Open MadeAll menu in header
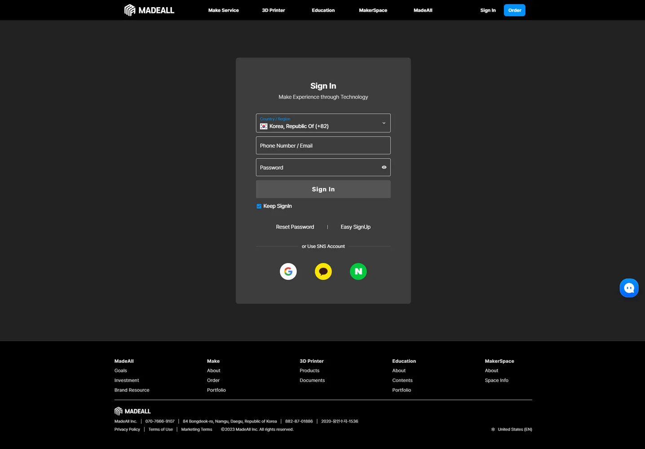The image size is (645, 449). [x=423, y=10]
